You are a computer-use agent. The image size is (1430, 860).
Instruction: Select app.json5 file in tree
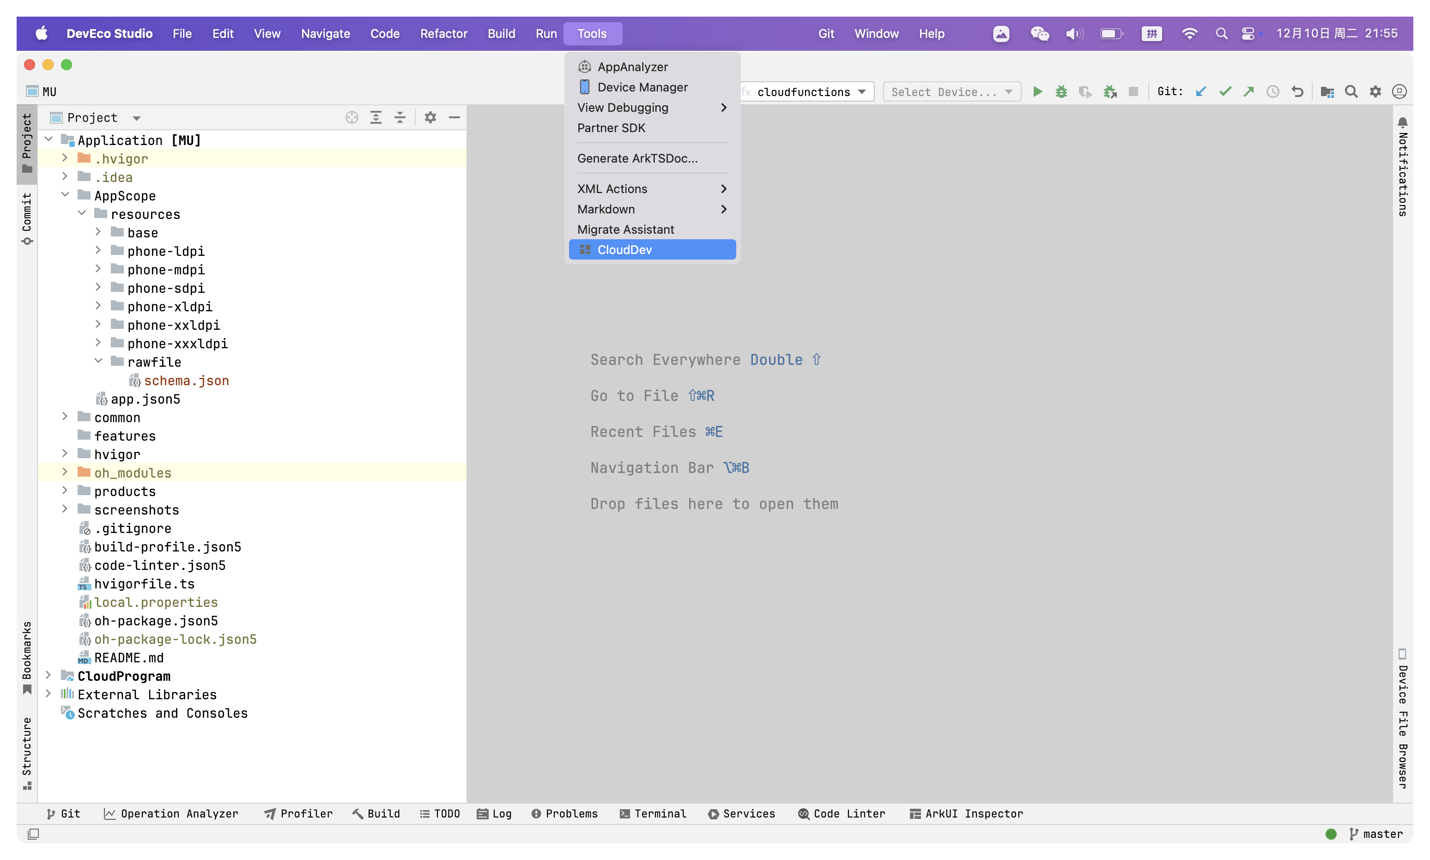click(x=145, y=399)
